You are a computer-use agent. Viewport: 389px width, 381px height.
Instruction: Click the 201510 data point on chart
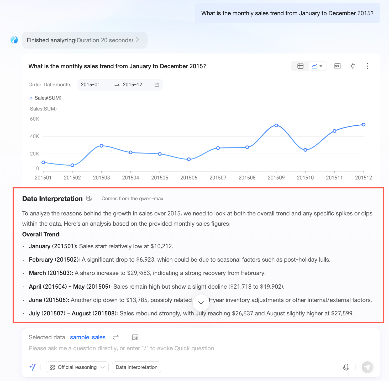[x=305, y=150]
